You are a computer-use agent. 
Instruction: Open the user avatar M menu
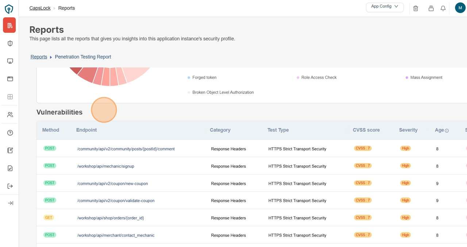pyautogui.click(x=460, y=8)
